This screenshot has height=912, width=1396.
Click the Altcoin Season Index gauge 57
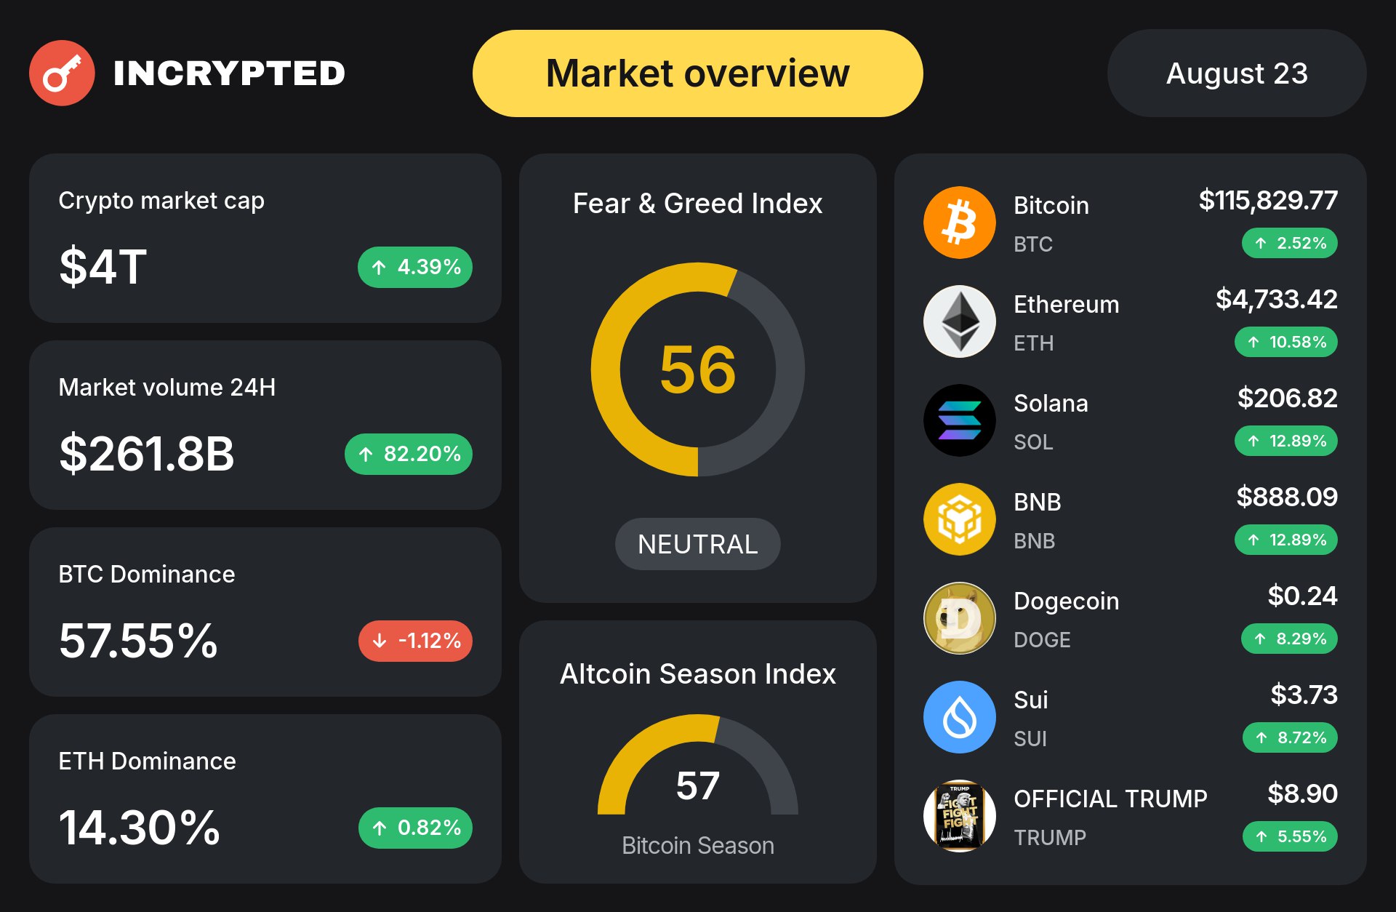(x=698, y=785)
